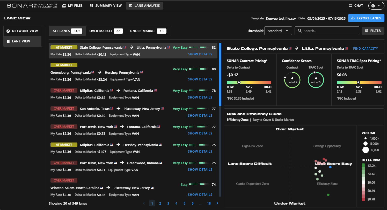Click 'Savings Opportunity' zone label in chart
Viewport: 387px width, 210px height.
[327, 146]
